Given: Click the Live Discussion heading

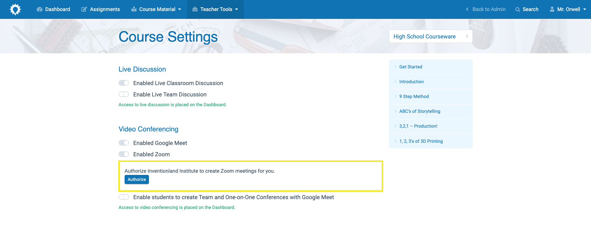Looking at the screenshot, I should 142,69.
